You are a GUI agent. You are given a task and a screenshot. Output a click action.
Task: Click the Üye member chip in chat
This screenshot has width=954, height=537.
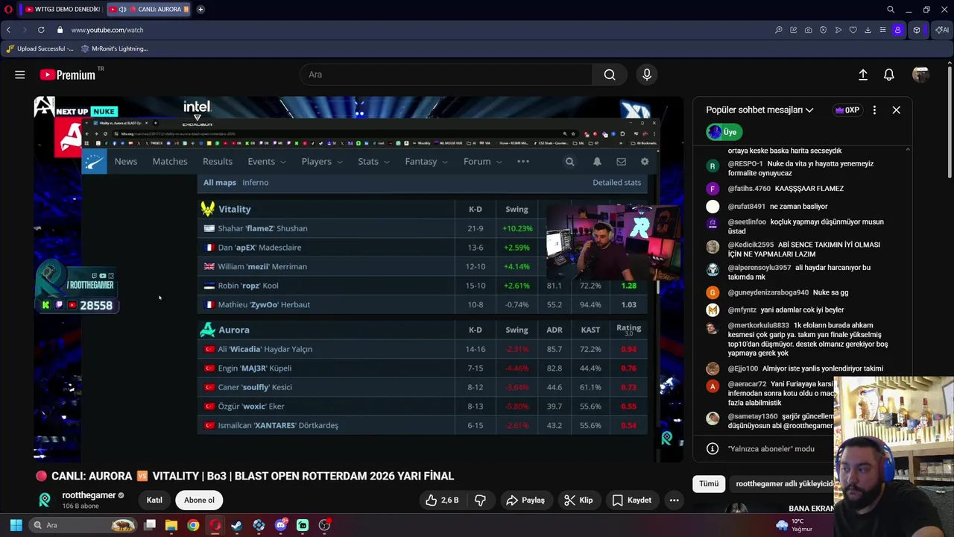(x=724, y=132)
